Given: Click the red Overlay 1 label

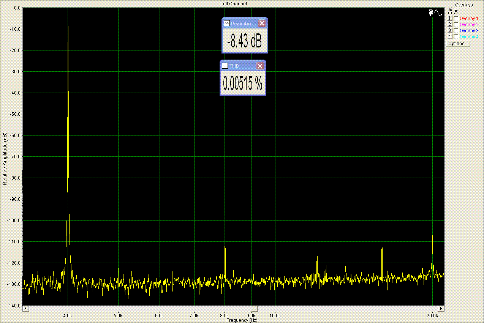Looking at the screenshot, I should tap(469, 19).
